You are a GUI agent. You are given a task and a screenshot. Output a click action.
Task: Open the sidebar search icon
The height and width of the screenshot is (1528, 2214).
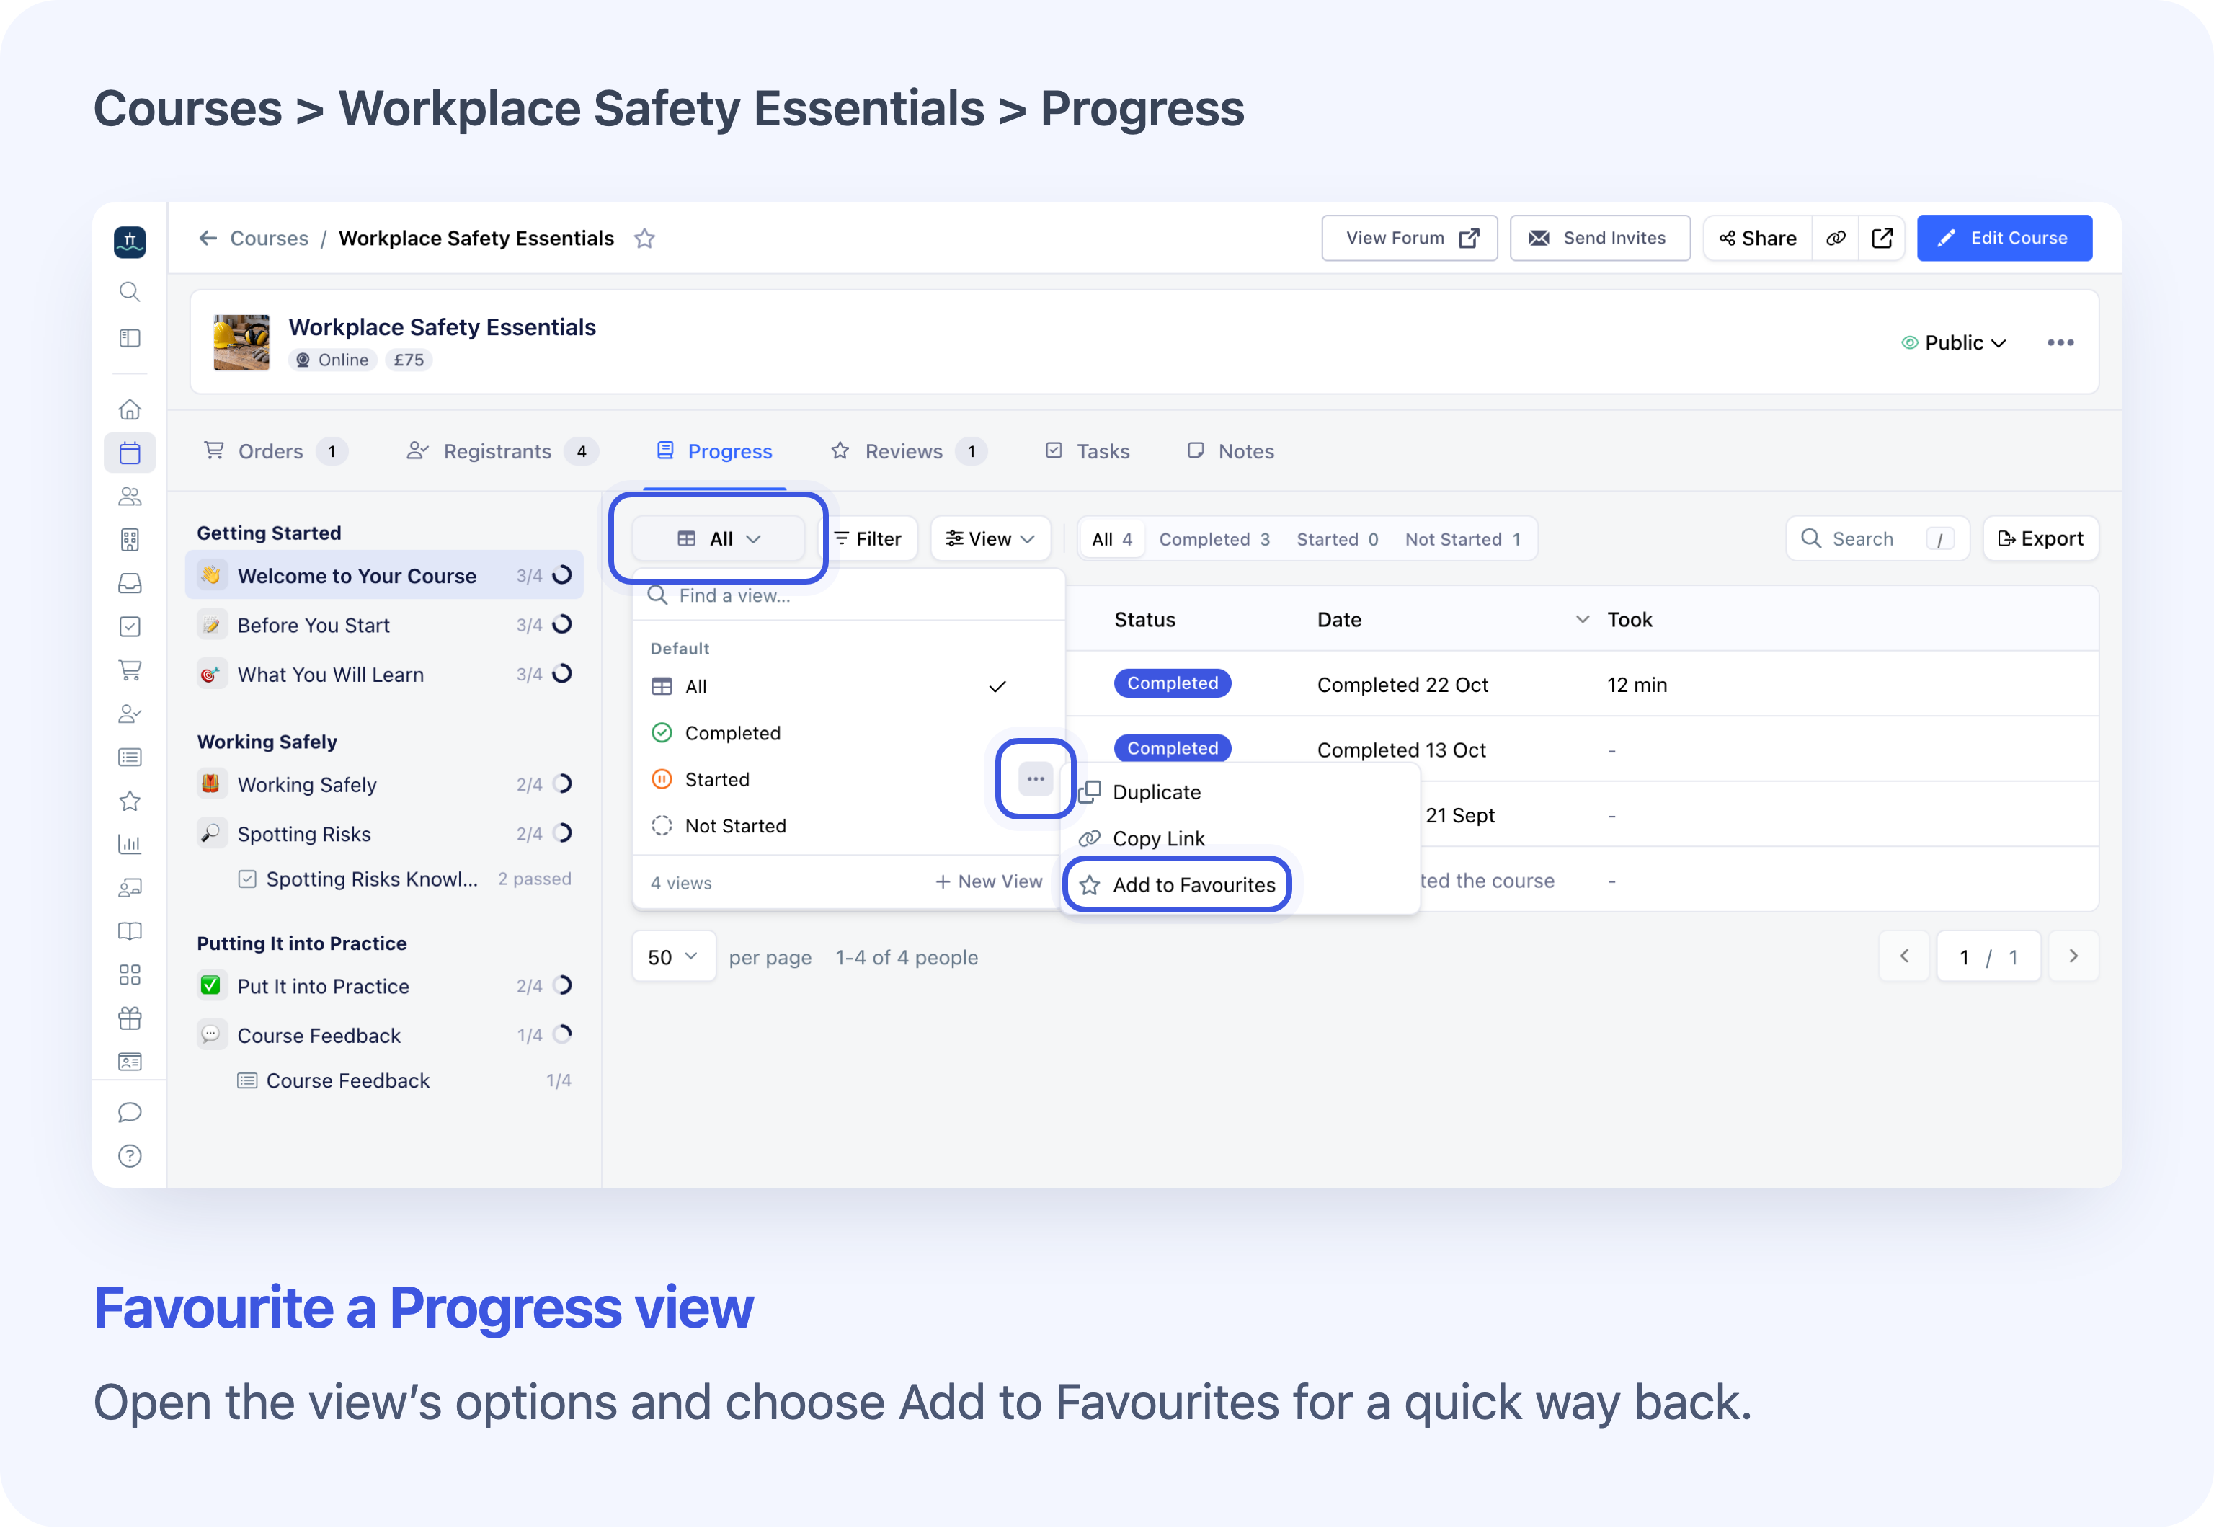click(129, 292)
